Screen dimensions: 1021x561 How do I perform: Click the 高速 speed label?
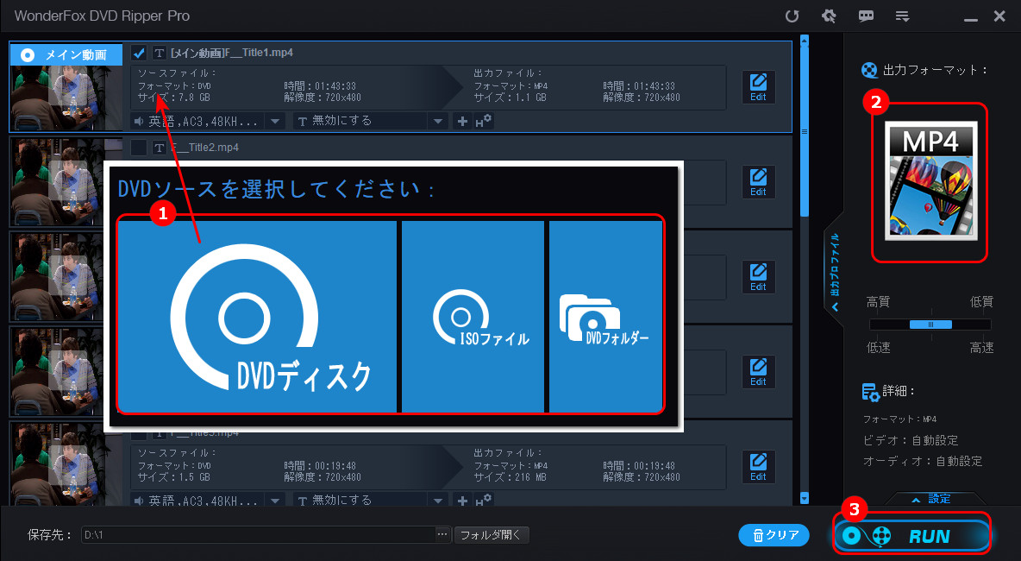tap(982, 348)
